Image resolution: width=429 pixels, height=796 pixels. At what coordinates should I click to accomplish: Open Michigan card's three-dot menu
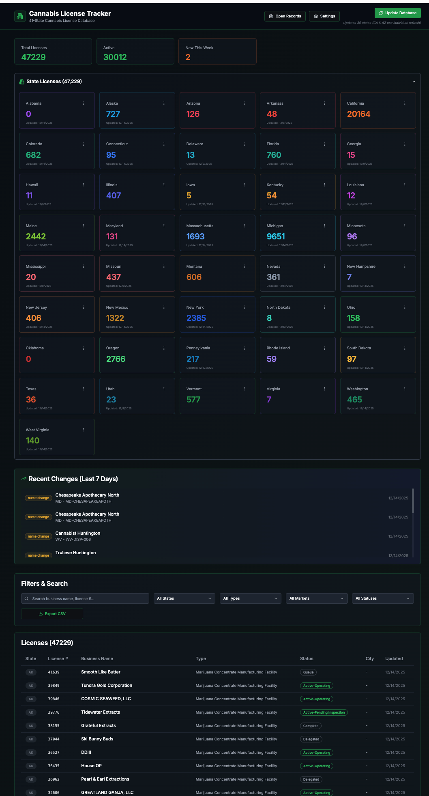tap(324, 226)
